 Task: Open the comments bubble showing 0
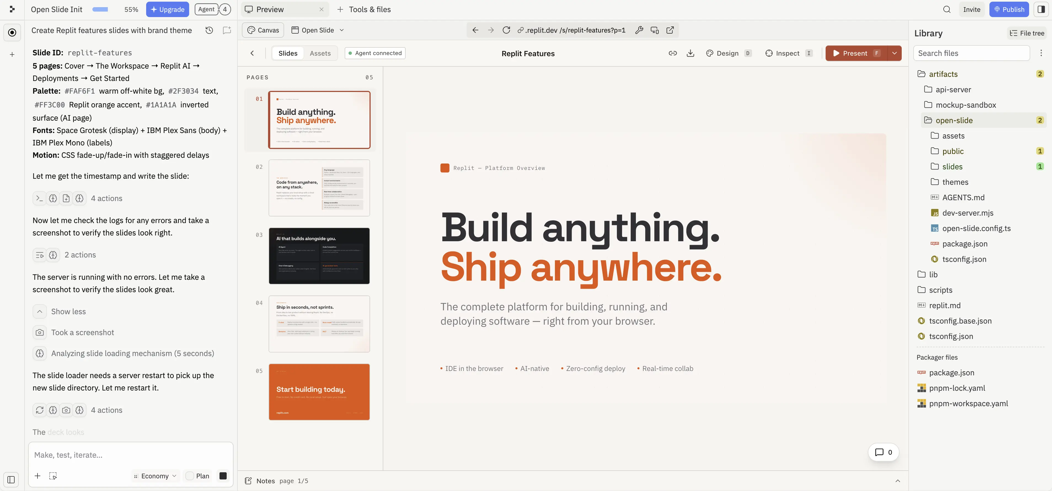pos(883,452)
